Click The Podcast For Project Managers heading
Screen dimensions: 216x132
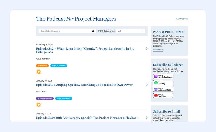point(76,19)
